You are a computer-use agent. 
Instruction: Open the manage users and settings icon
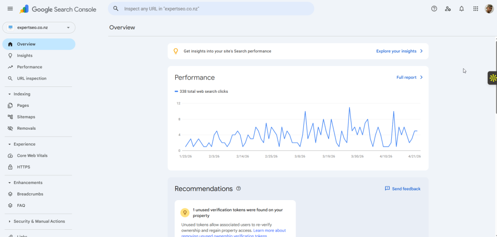[448, 9]
